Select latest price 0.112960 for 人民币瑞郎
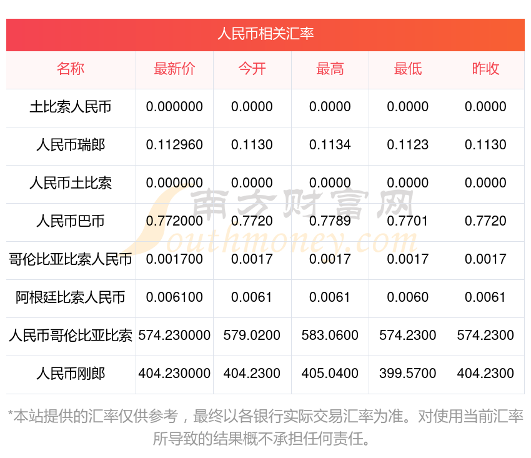The width and height of the screenshot is (531, 458). 174,145
